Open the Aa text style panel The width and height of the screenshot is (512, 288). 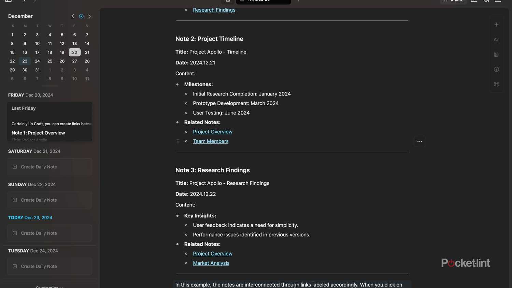pyautogui.click(x=496, y=40)
